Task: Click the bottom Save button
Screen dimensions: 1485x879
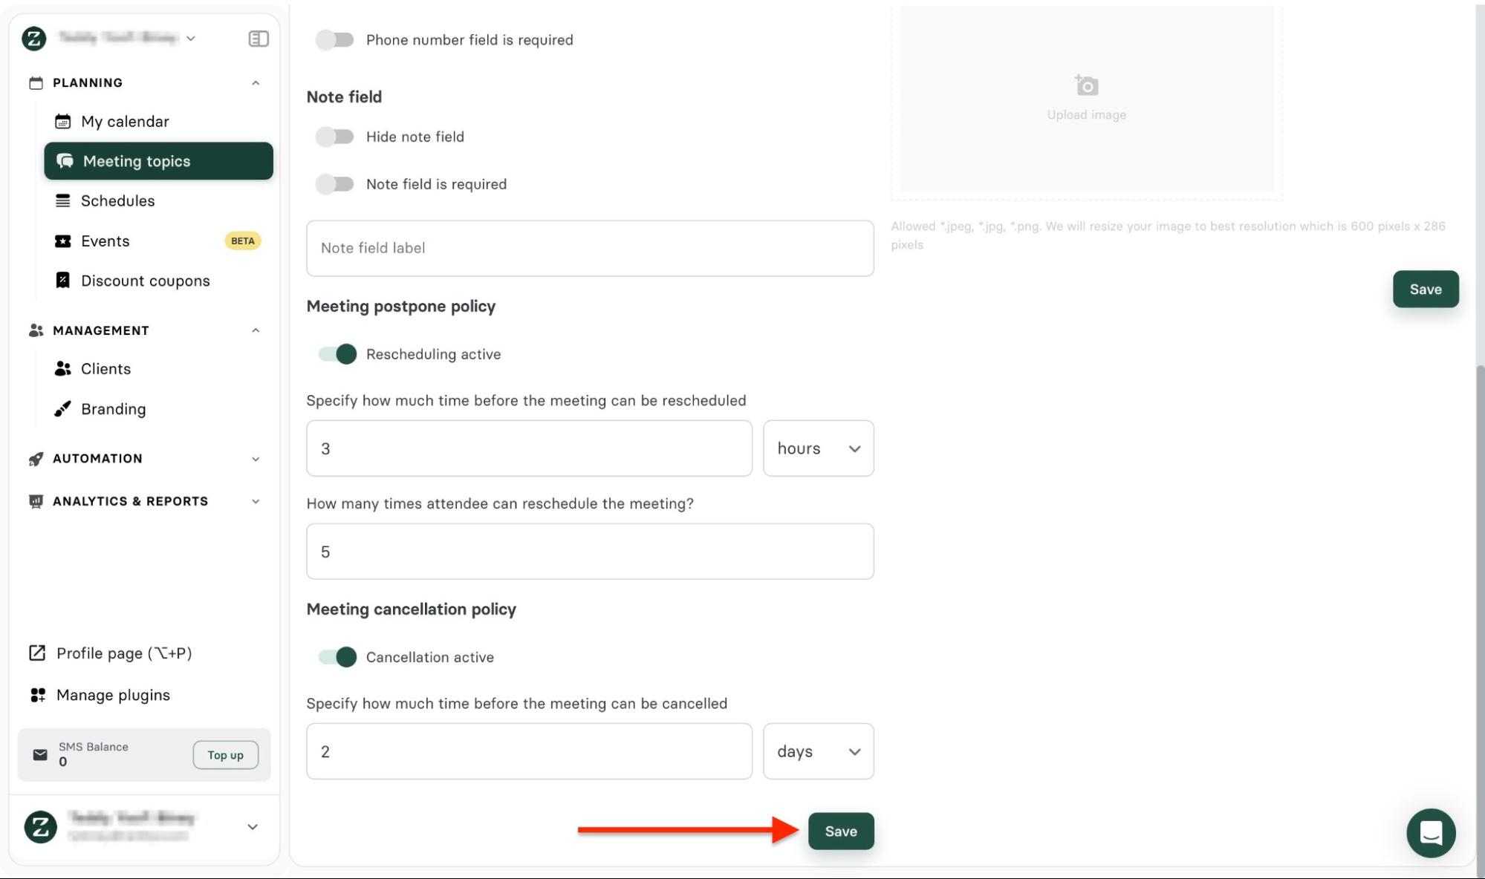Action: [840, 831]
